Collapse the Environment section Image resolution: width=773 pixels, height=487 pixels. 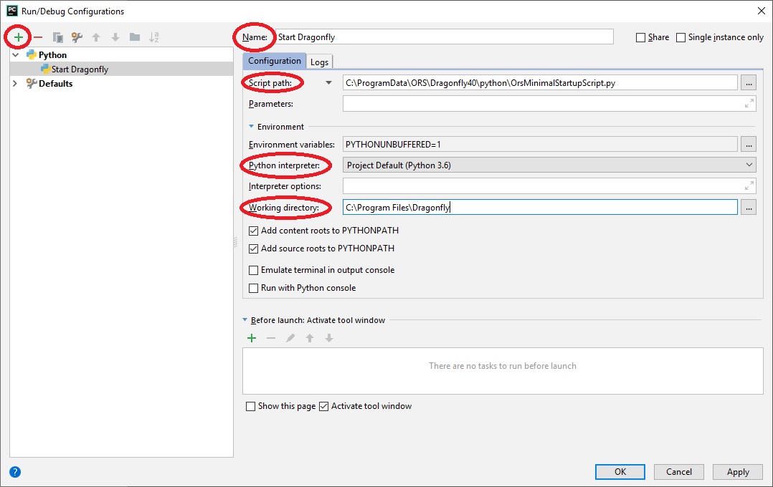[x=251, y=126]
